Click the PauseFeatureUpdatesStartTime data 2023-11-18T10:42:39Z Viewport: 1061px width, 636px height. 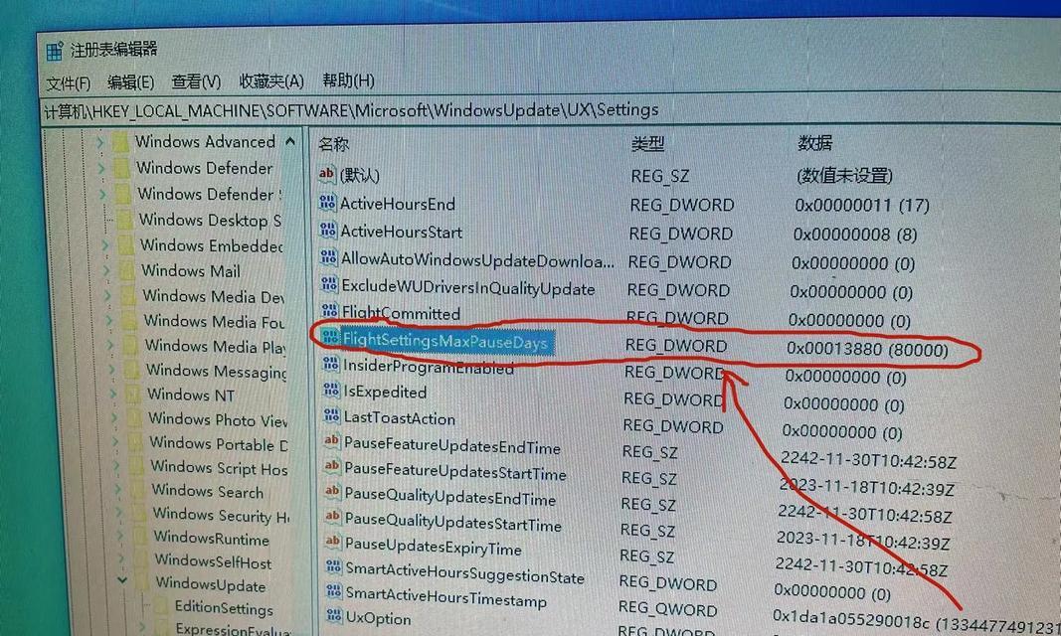867,487
